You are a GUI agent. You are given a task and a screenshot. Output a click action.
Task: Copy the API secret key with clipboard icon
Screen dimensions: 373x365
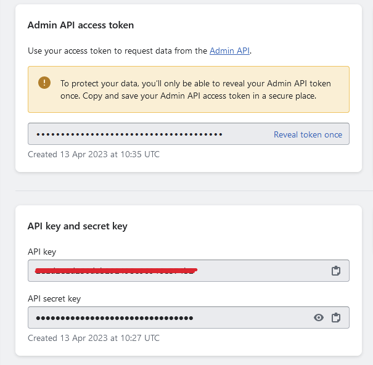[336, 318]
